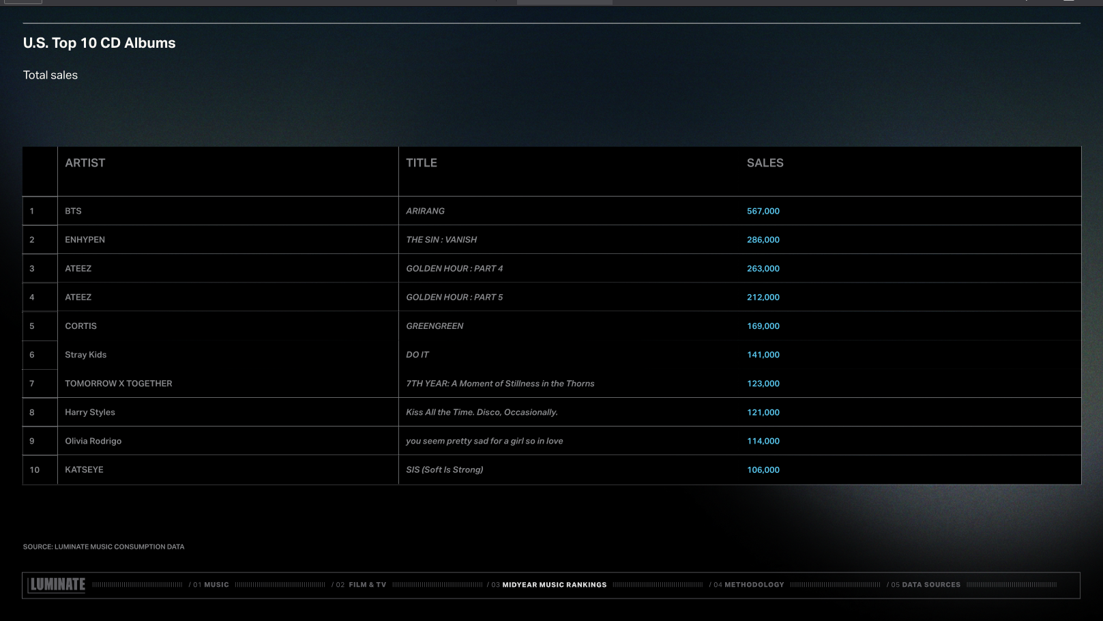Click ATEEZ in the GOLDEN HOUR : PART 5 row
This screenshot has height=621, width=1103.
point(78,297)
